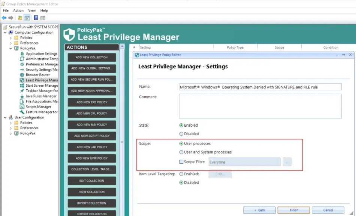Expand Policies under User Configuration
Screen dimensions: 356x216
[10, 123]
